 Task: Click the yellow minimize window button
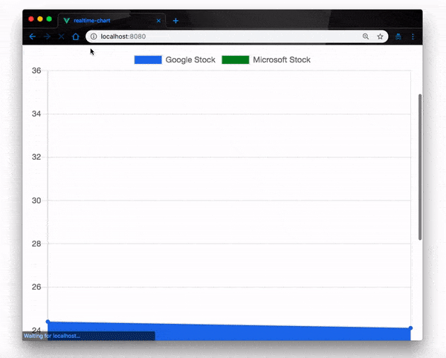[x=40, y=19]
